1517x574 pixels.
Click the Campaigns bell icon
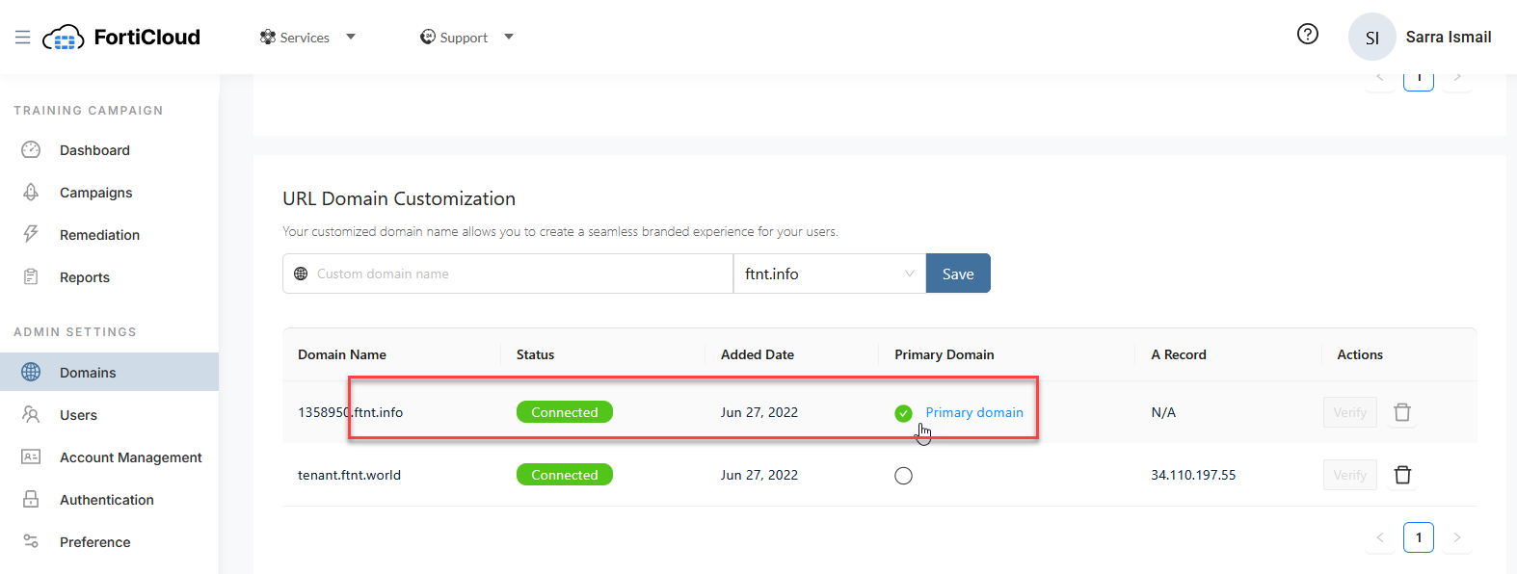pos(31,193)
